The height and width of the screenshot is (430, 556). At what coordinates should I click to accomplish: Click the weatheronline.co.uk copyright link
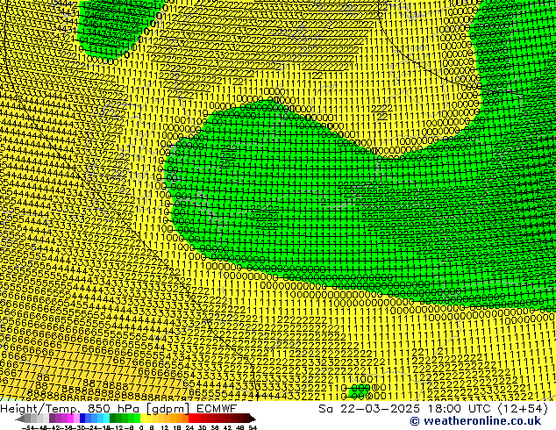pyautogui.click(x=475, y=421)
